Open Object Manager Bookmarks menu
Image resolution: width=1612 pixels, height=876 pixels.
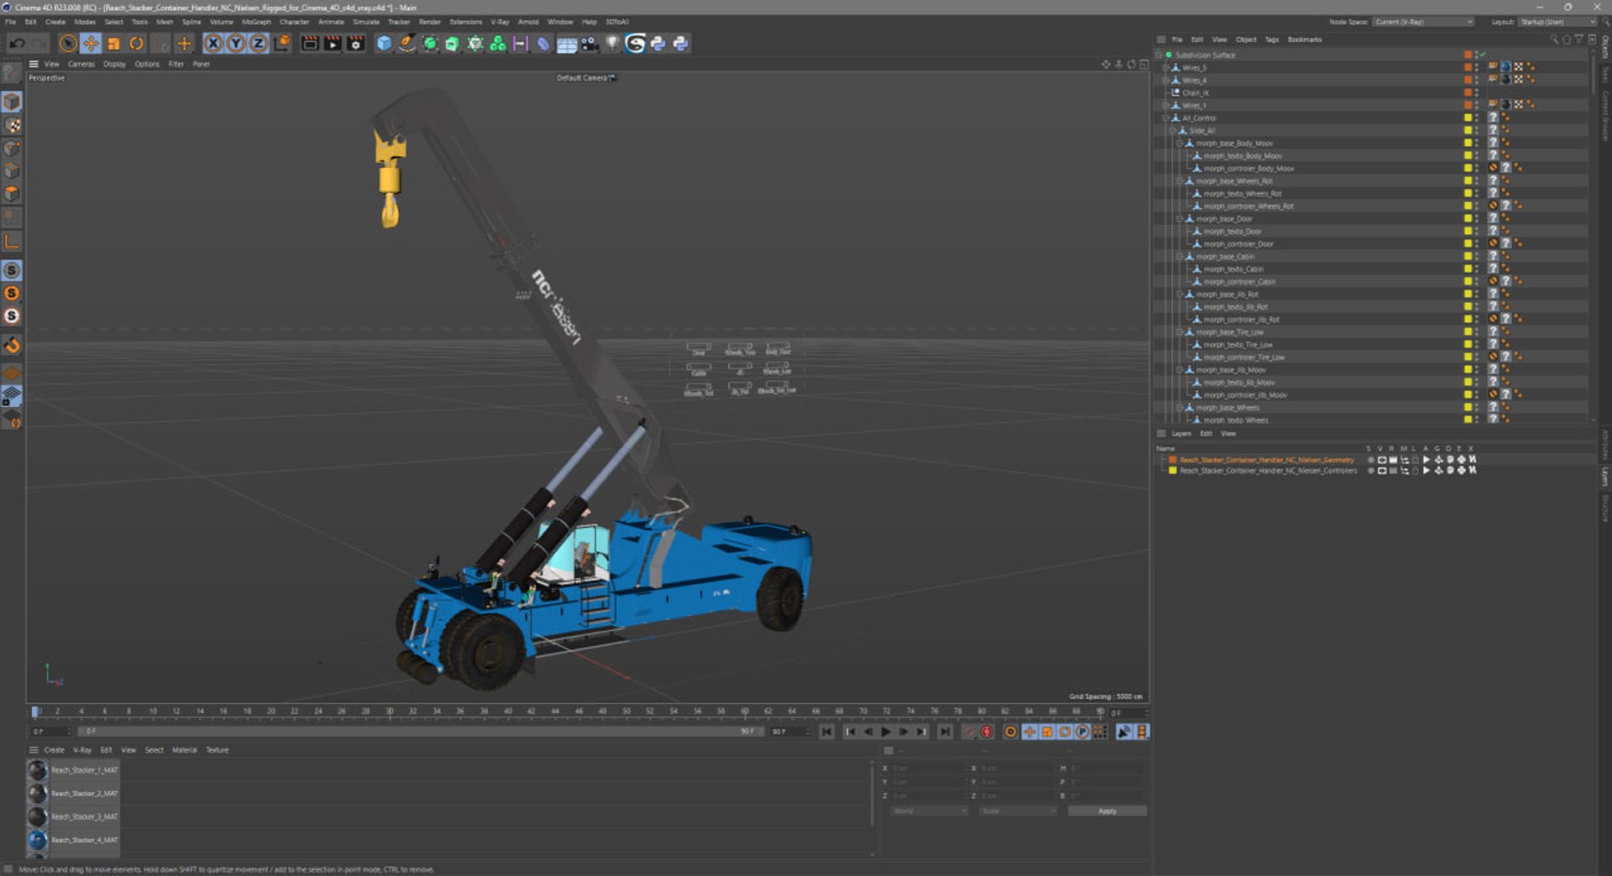coord(1304,39)
